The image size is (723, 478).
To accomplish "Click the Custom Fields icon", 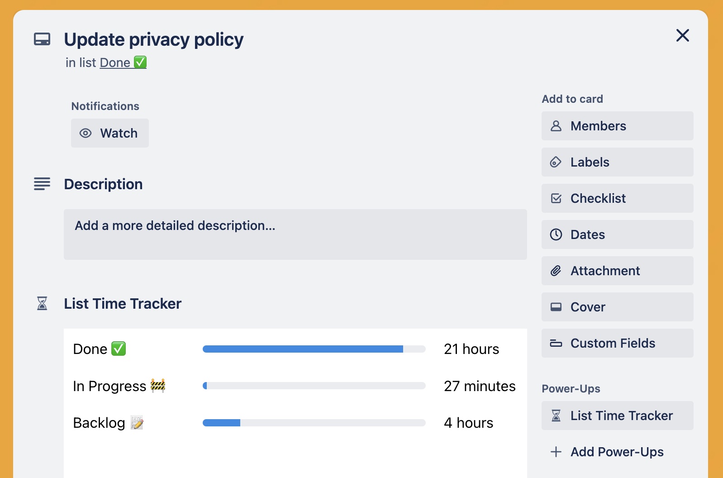I will [556, 343].
